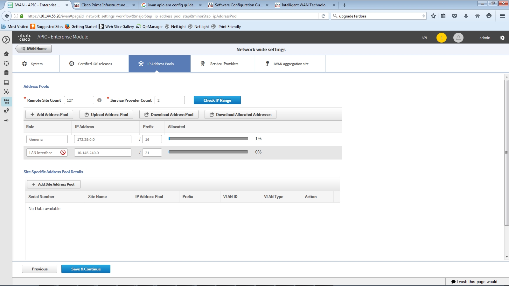Click the prefix field showing 16
The image size is (509, 286).
click(x=152, y=139)
